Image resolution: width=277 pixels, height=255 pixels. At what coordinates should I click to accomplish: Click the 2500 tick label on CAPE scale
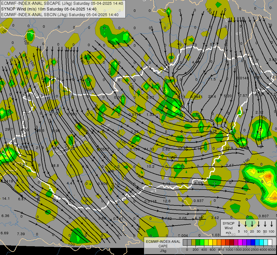tap(255, 250)
